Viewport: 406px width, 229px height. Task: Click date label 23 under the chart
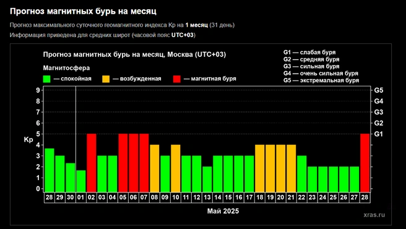pos(313,197)
